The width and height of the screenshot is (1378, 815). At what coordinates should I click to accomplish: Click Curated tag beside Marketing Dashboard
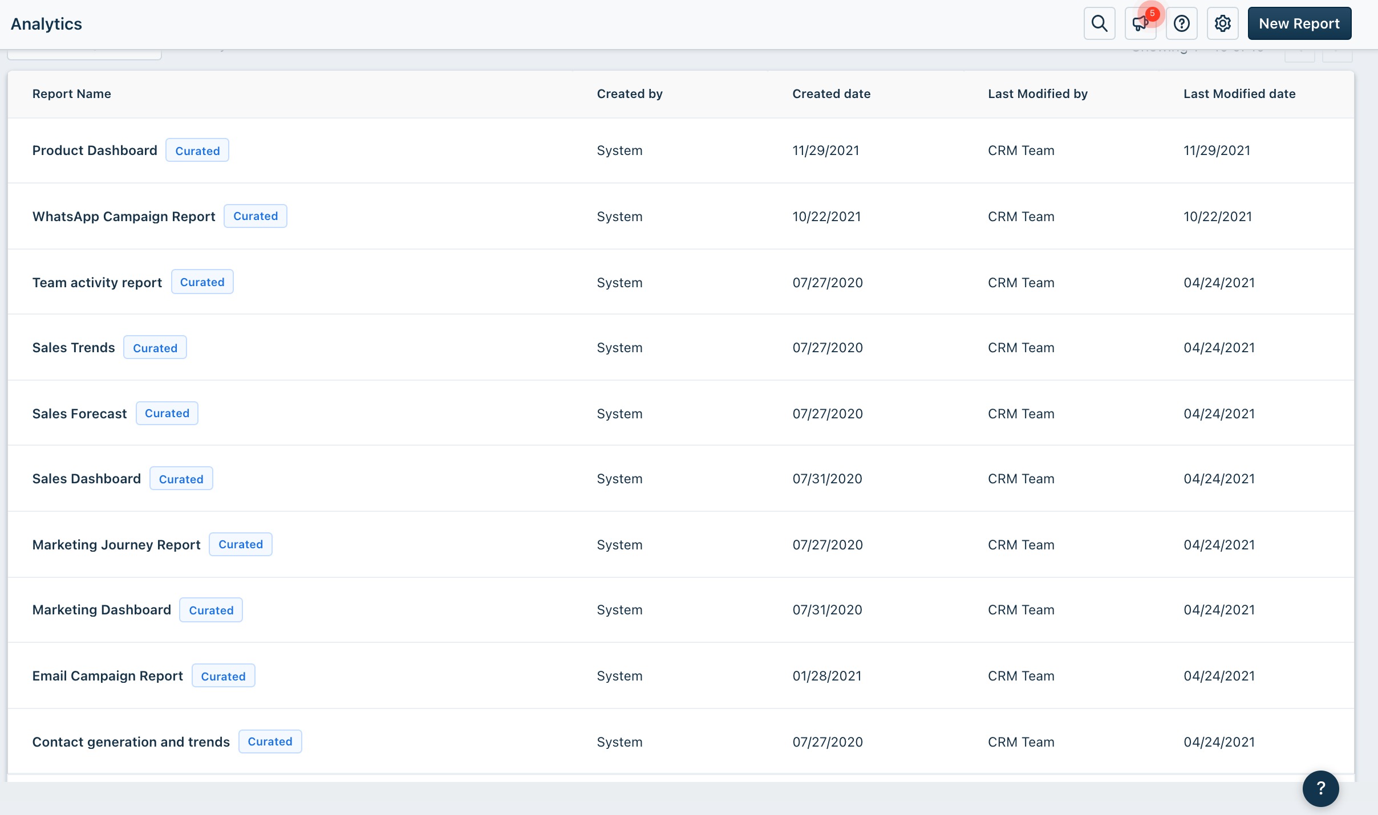(x=211, y=610)
